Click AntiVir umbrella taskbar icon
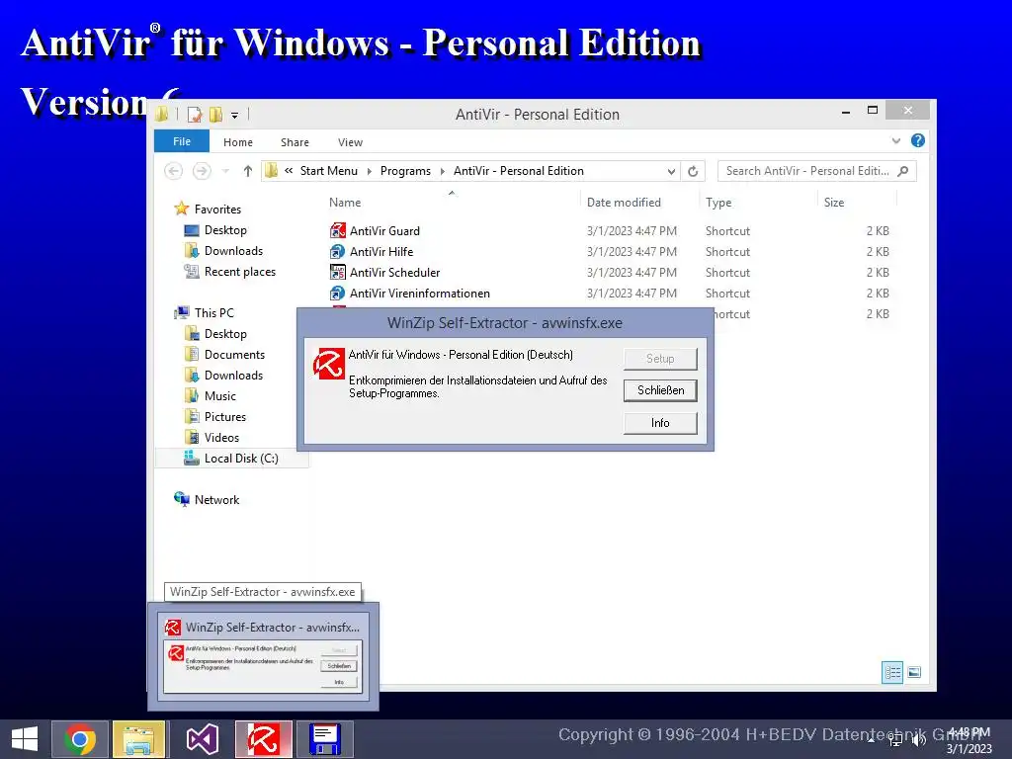 (264, 739)
